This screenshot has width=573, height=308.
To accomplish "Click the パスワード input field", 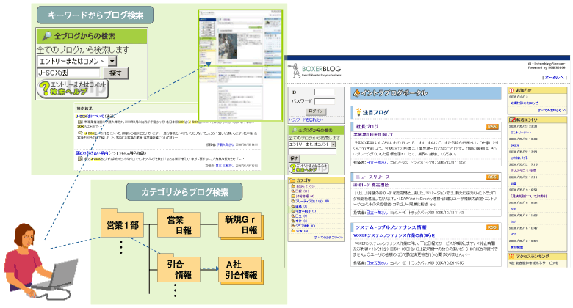I will [325, 101].
